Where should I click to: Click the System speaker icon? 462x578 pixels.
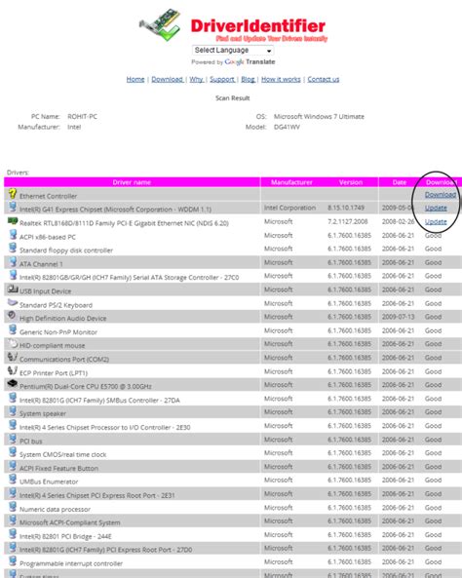(13, 411)
